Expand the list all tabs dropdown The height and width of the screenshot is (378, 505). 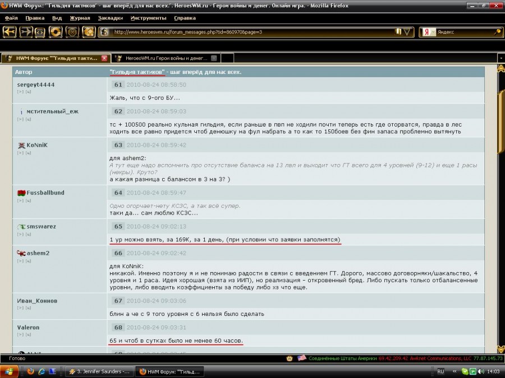coord(500,58)
